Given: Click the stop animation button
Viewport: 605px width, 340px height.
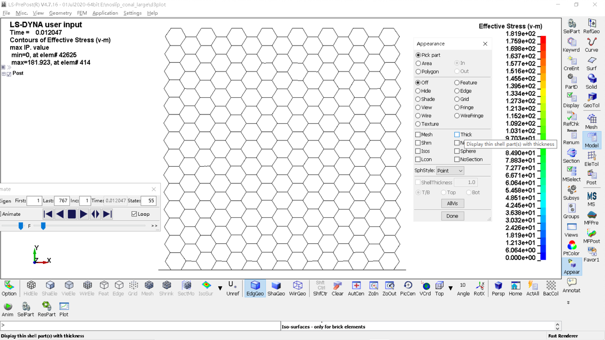Looking at the screenshot, I should click(x=72, y=214).
